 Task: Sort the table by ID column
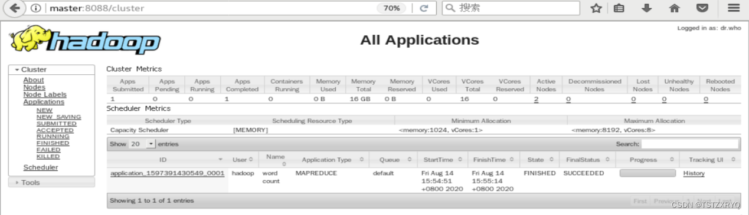pos(167,160)
